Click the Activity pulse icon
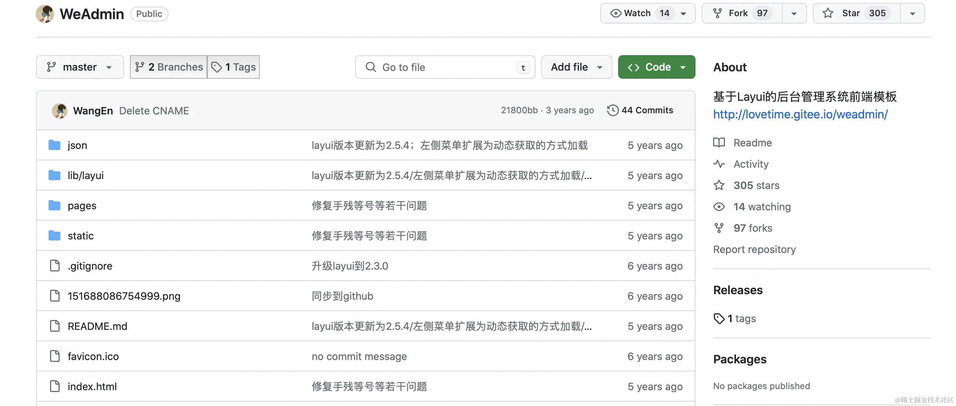 point(719,164)
